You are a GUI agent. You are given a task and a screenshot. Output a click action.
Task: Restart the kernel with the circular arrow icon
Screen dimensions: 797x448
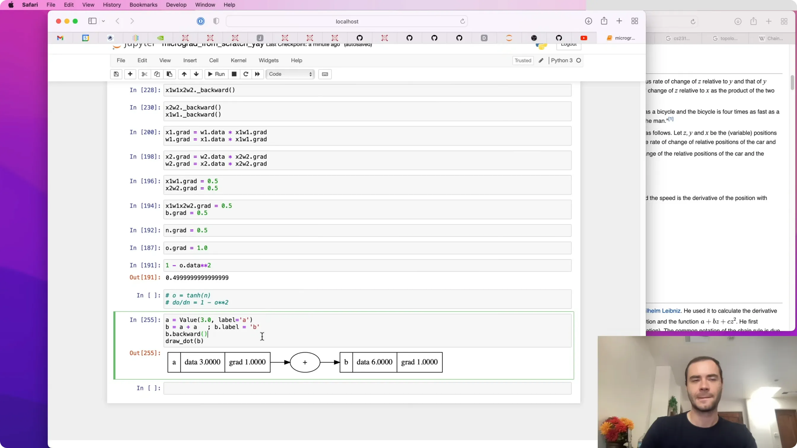pos(246,74)
